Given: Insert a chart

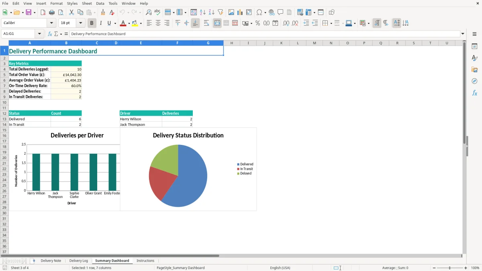Looking at the screenshot, I should 240,12.
